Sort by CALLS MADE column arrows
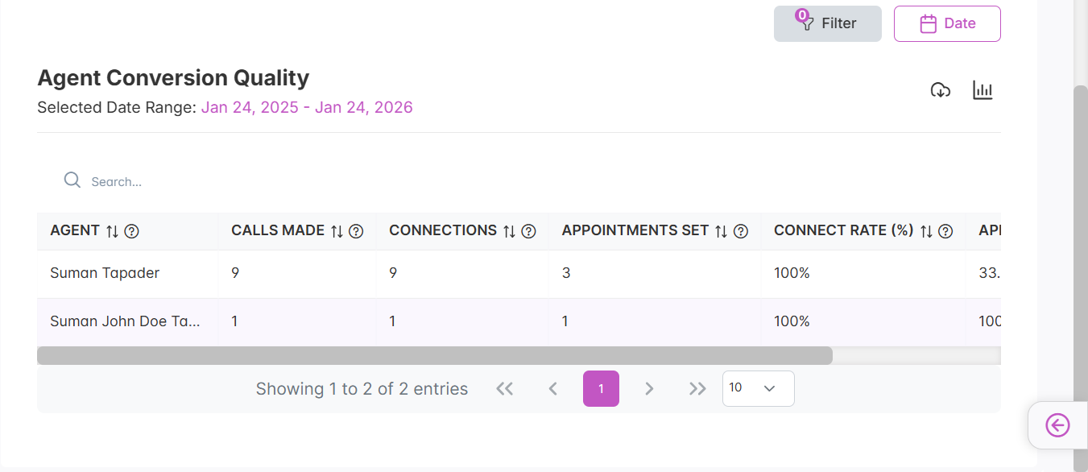The height and width of the screenshot is (472, 1088). (x=337, y=231)
